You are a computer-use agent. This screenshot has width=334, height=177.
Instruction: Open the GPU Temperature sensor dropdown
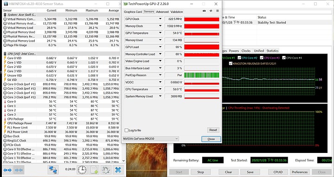(x=160, y=33)
